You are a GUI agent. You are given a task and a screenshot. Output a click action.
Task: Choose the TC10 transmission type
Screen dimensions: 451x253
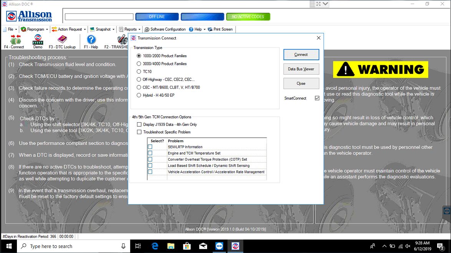point(139,72)
